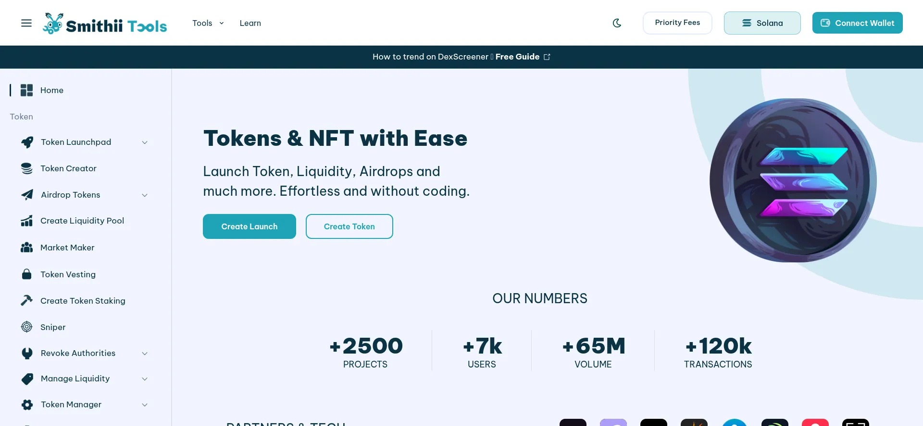Viewport: 923px width, 426px height.
Task: Expand the Token Launchpad chevron
Action: tap(145, 142)
